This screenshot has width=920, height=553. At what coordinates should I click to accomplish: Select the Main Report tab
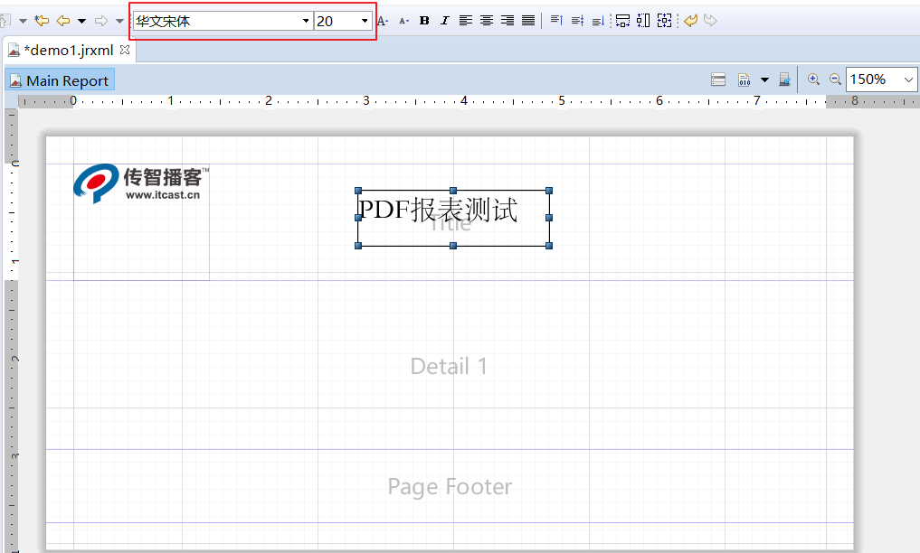click(x=60, y=80)
